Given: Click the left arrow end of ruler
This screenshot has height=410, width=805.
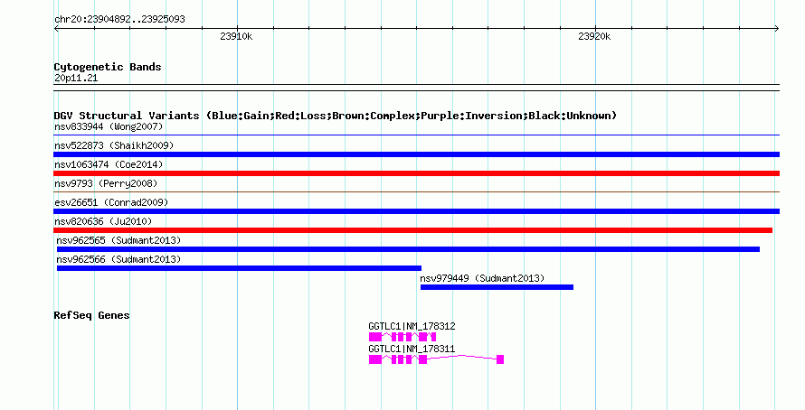Looking at the screenshot, I should [56, 28].
